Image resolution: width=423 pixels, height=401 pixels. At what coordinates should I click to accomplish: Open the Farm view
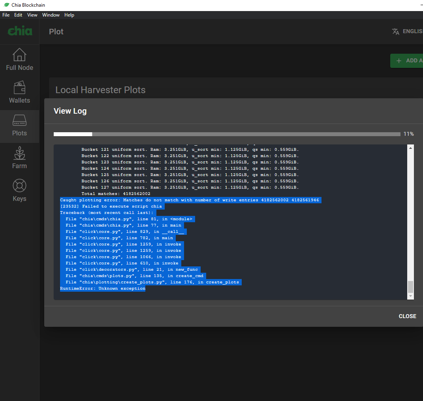pos(19,157)
